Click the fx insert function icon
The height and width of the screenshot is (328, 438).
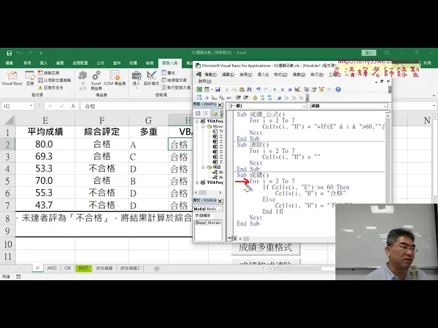click(x=73, y=107)
